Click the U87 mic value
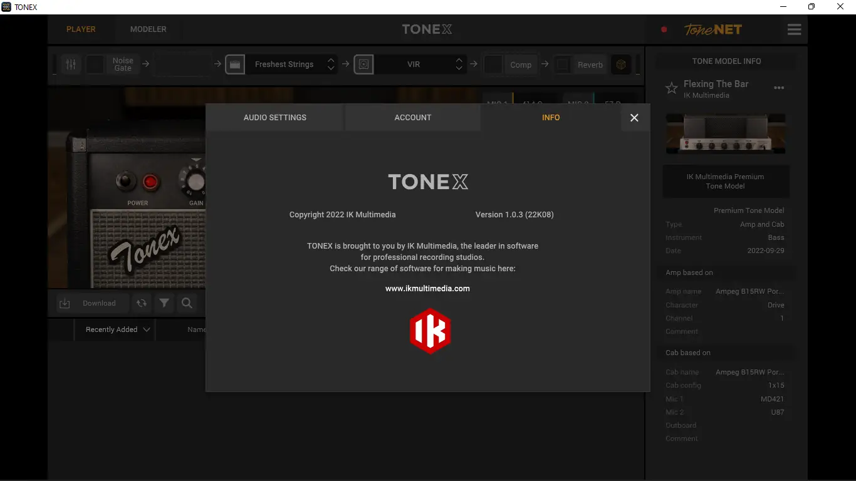 (778, 412)
